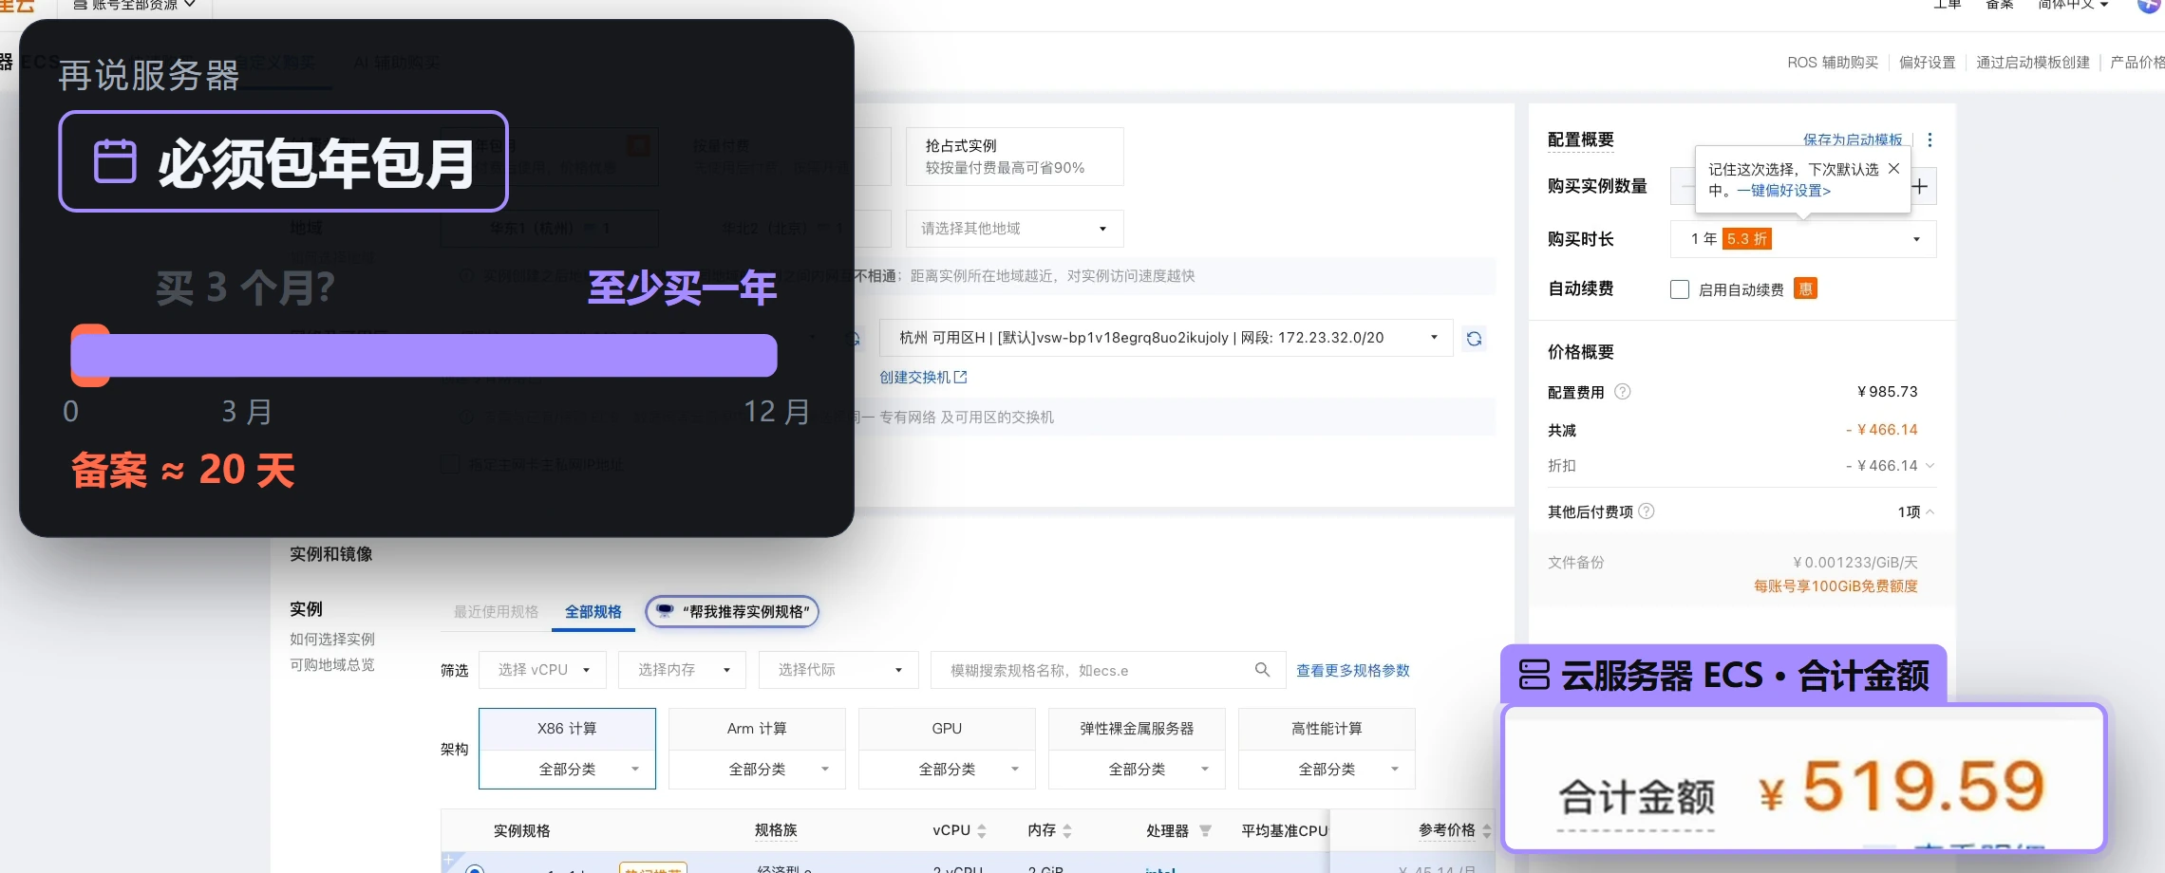Image resolution: width=2165 pixels, height=873 pixels.
Task: Open the 一键偏好设置 link
Action: (x=1783, y=191)
